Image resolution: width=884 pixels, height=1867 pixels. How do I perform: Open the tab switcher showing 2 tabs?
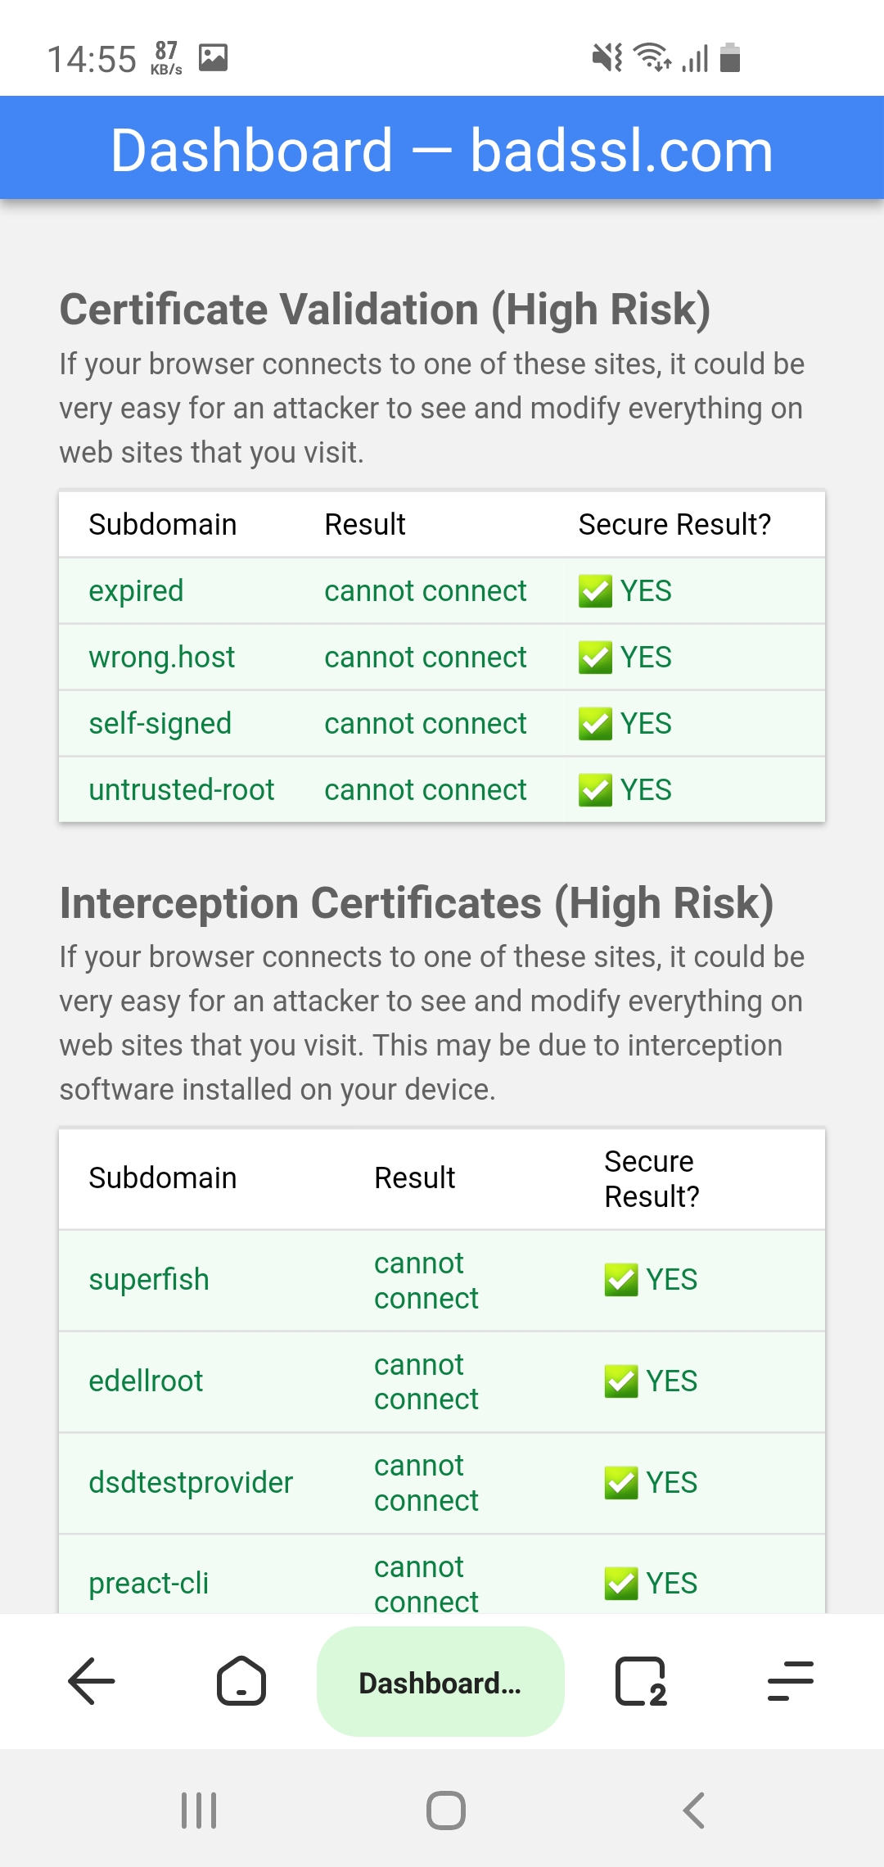pos(641,1681)
